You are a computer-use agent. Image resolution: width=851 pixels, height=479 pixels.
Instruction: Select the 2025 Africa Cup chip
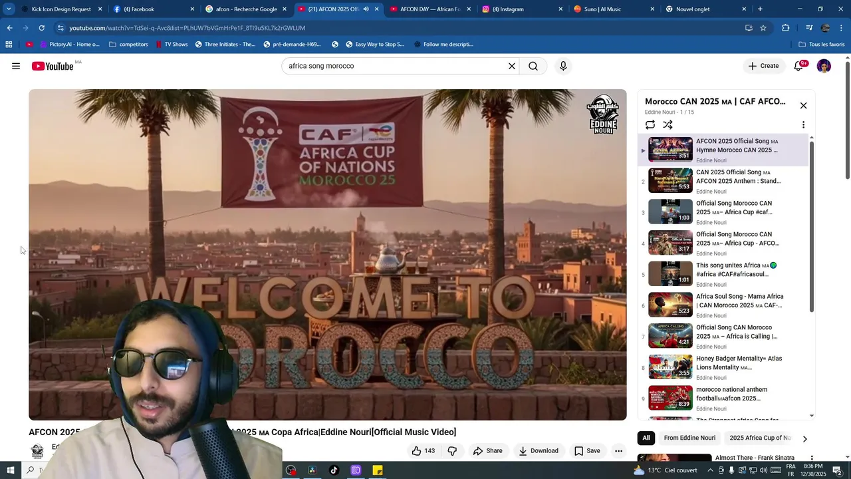click(x=760, y=438)
